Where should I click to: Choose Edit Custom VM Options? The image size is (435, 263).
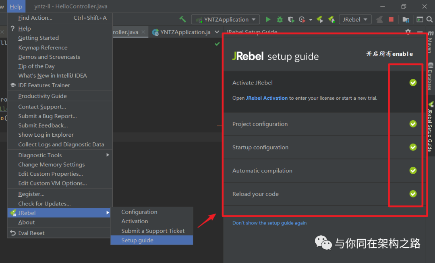point(60,183)
